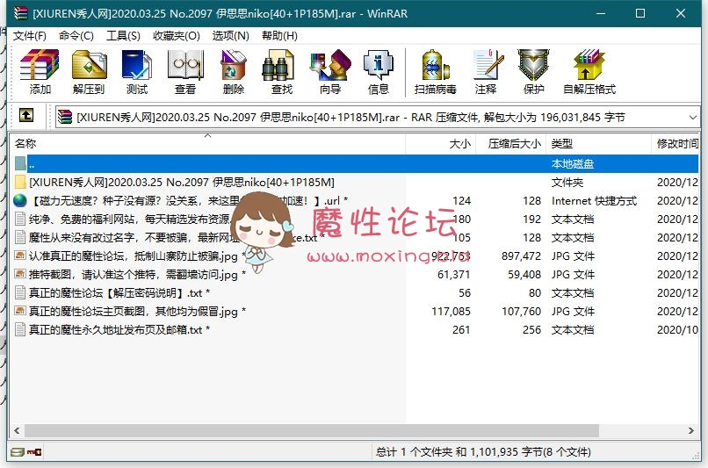708x468 pixels.
Task: Click the status bar total 总计 text
Action: click(482, 451)
